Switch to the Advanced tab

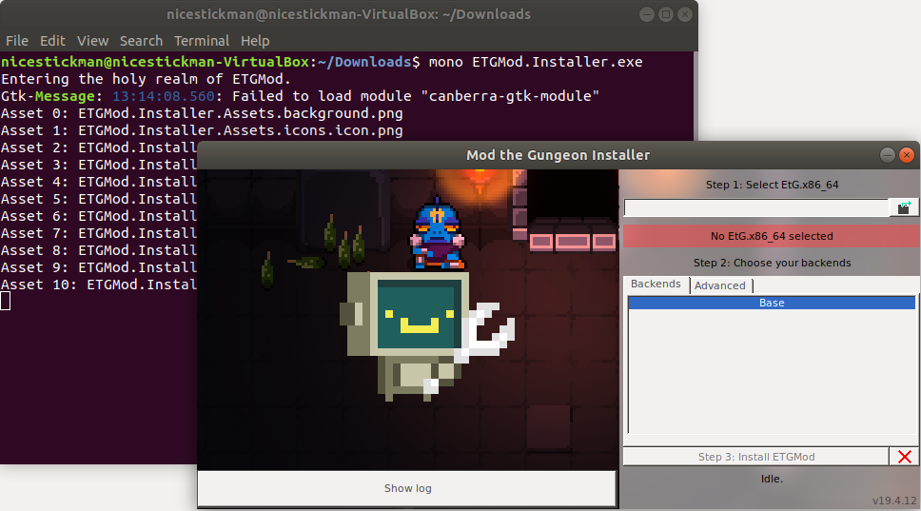click(720, 285)
